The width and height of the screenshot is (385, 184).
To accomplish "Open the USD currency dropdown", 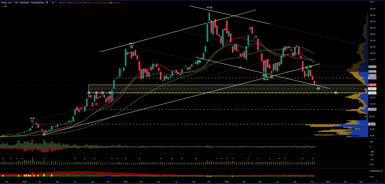I will (372, 2).
